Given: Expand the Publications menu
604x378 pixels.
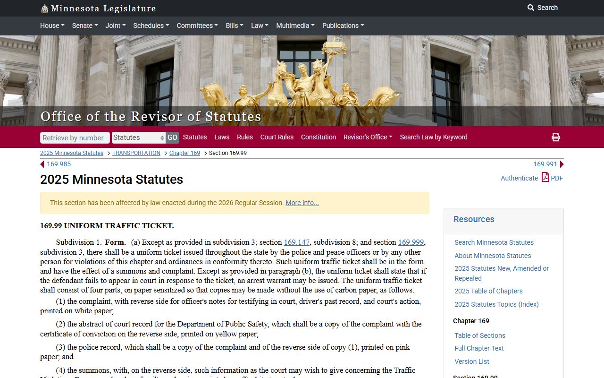Looking at the screenshot, I should point(343,26).
